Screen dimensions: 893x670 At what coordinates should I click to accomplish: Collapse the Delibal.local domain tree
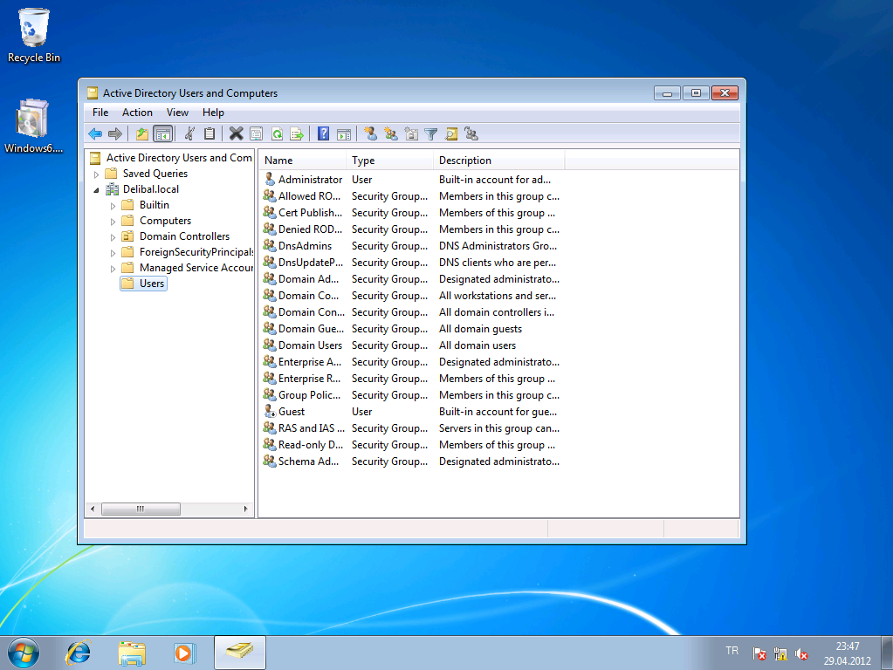tap(96, 188)
